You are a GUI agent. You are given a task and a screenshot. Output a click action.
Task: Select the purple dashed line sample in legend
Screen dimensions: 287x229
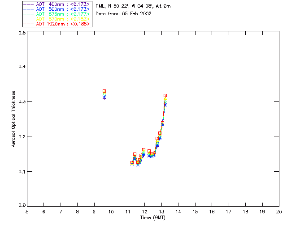point(29,4)
